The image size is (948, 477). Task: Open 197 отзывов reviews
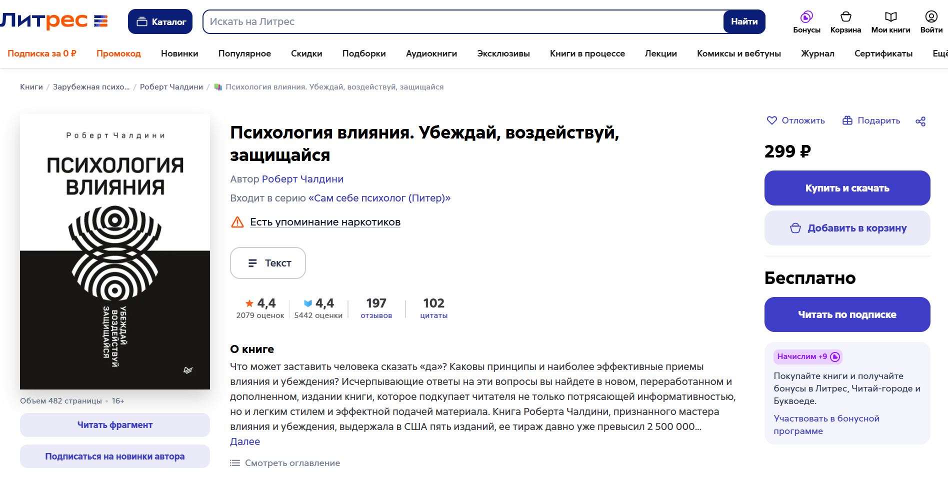pyautogui.click(x=376, y=308)
